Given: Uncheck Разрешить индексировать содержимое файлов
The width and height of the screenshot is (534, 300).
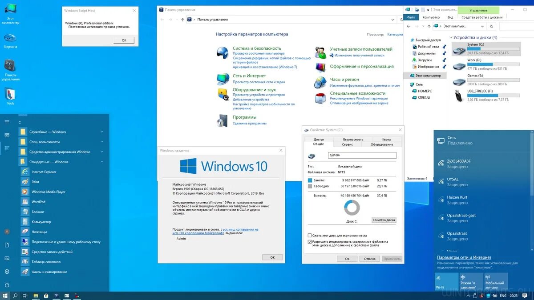Looking at the screenshot, I should tap(310, 242).
